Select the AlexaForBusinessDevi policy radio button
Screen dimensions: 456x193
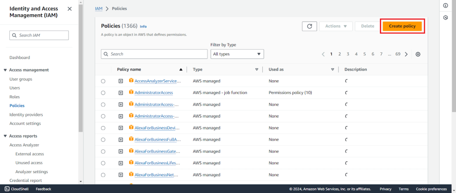(x=103, y=128)
